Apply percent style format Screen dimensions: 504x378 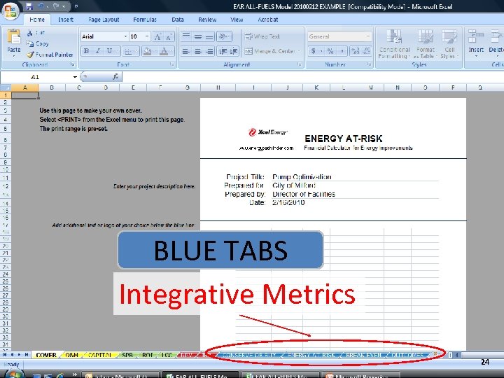330,51
